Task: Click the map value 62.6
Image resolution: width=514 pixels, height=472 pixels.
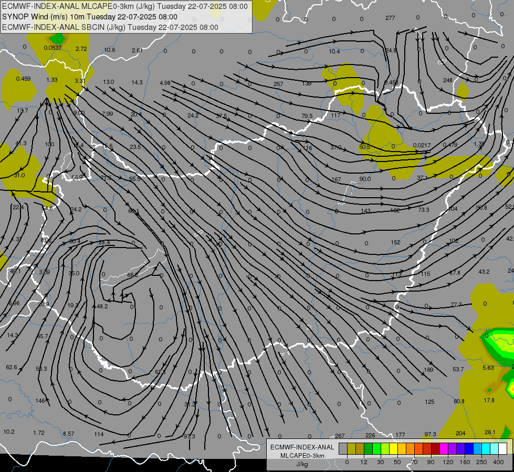Action: click(x=12, y=367)
